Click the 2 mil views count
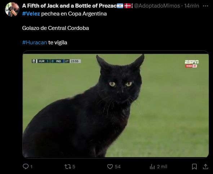This screenshot has width=213, height=174. click(162, 167)
